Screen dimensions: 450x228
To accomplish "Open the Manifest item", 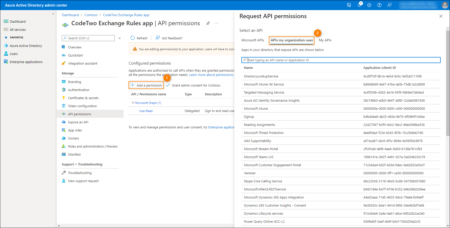I will [74, 154].
